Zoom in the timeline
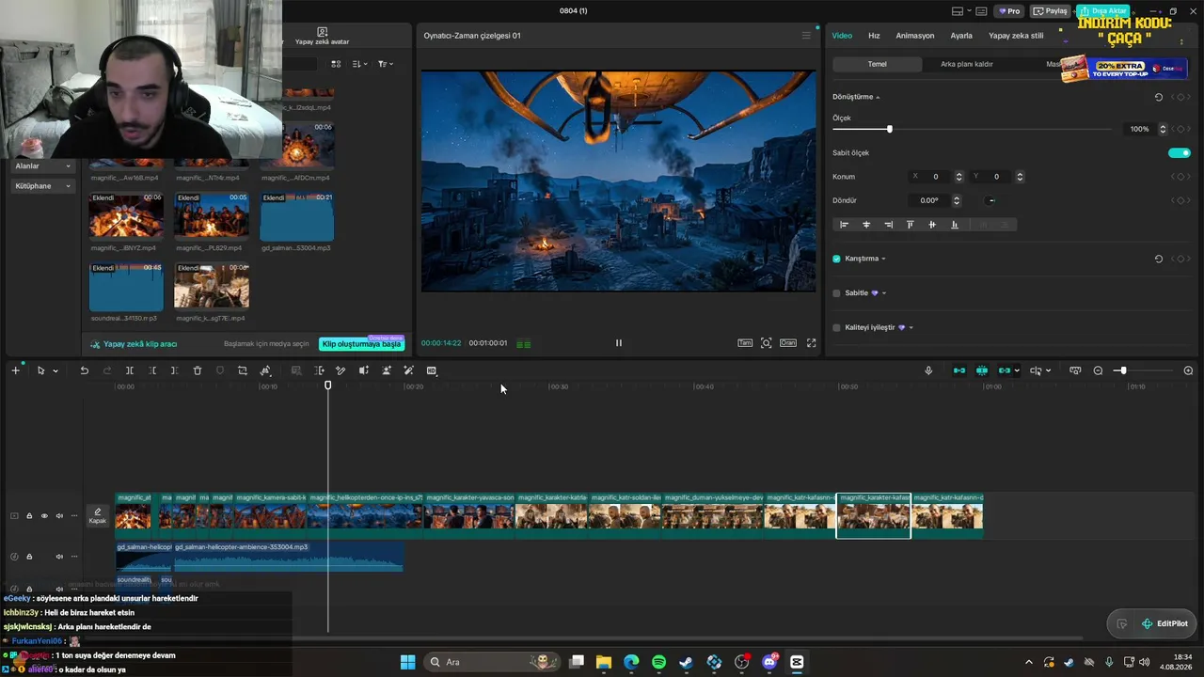 click(x=1188, y=370)
